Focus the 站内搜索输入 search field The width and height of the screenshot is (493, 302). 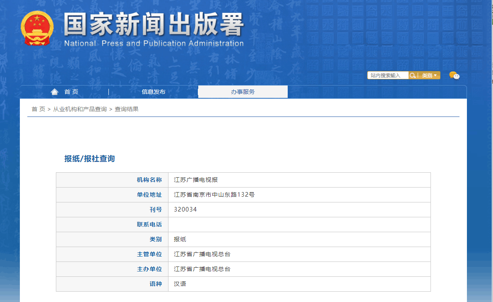coord(388,75)
